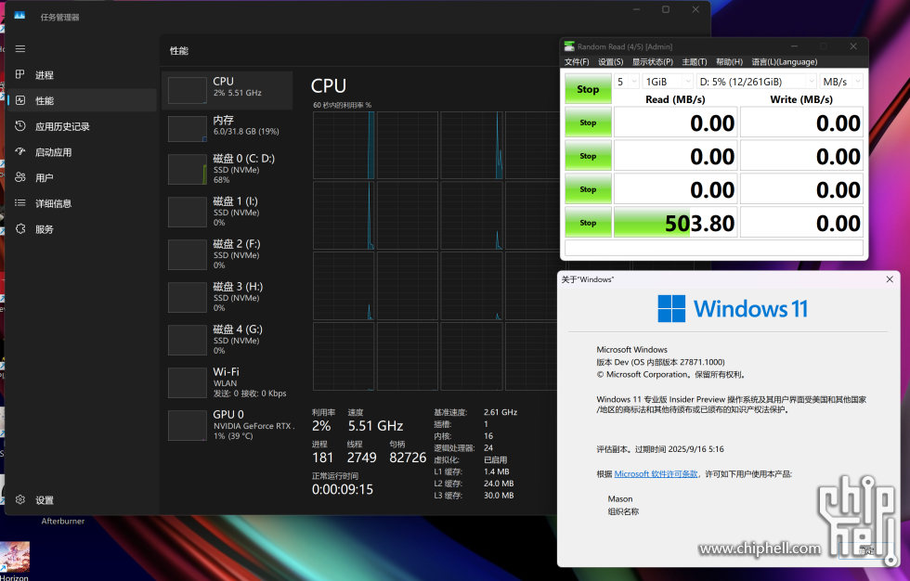This screenshot has width=910, height=581.
Task: Click the Stop button beside 503.80 result
Action: pyautogui.click(x=588, y=223)
